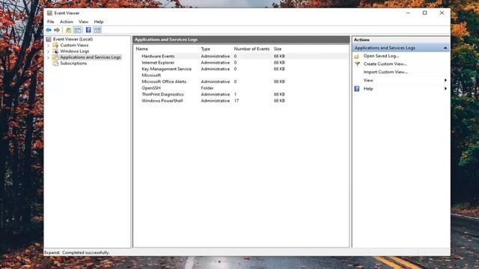Select the Key Management Service log

tap(241, 69)
